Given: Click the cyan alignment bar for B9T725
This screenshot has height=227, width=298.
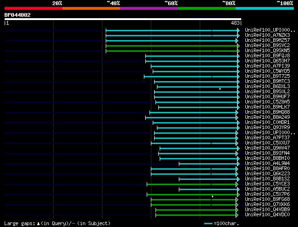Looking at the screenshot, I should [190, 77].
